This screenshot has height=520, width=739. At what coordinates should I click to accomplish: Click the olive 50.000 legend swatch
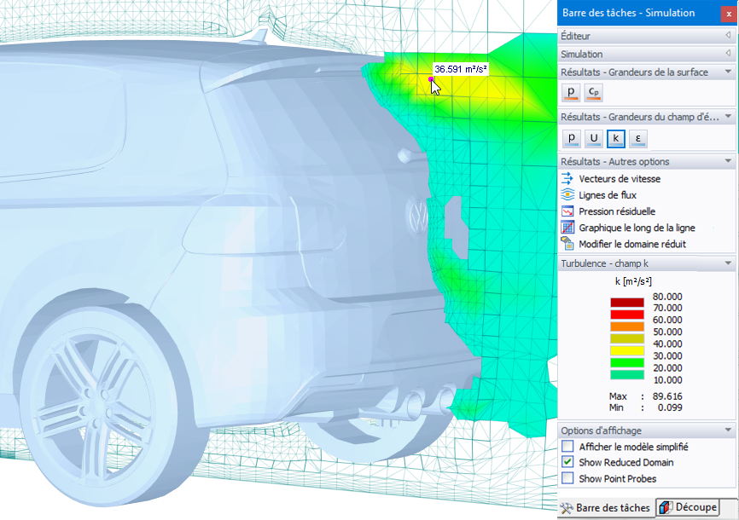627,338
